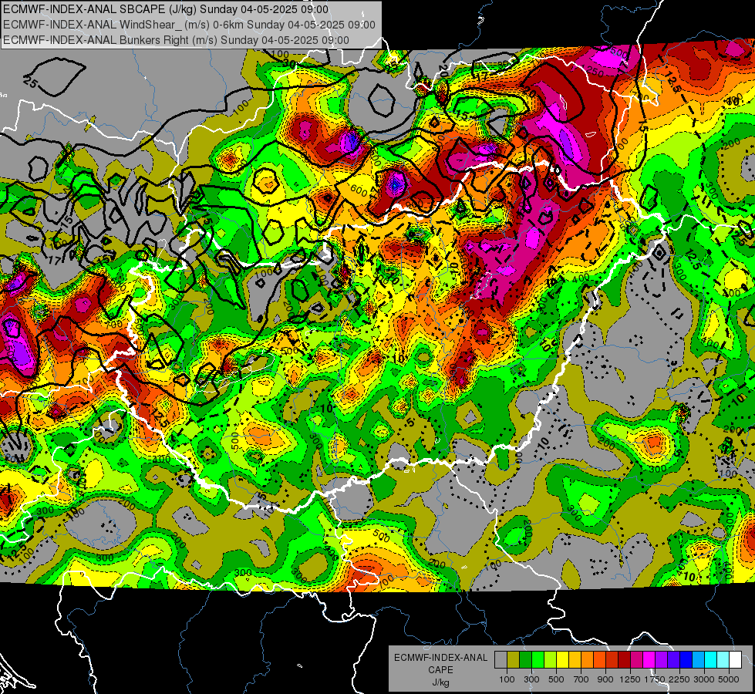Select the light blue swatch before 3000
This screenshot has height=694, width=755.
(698, 660)
